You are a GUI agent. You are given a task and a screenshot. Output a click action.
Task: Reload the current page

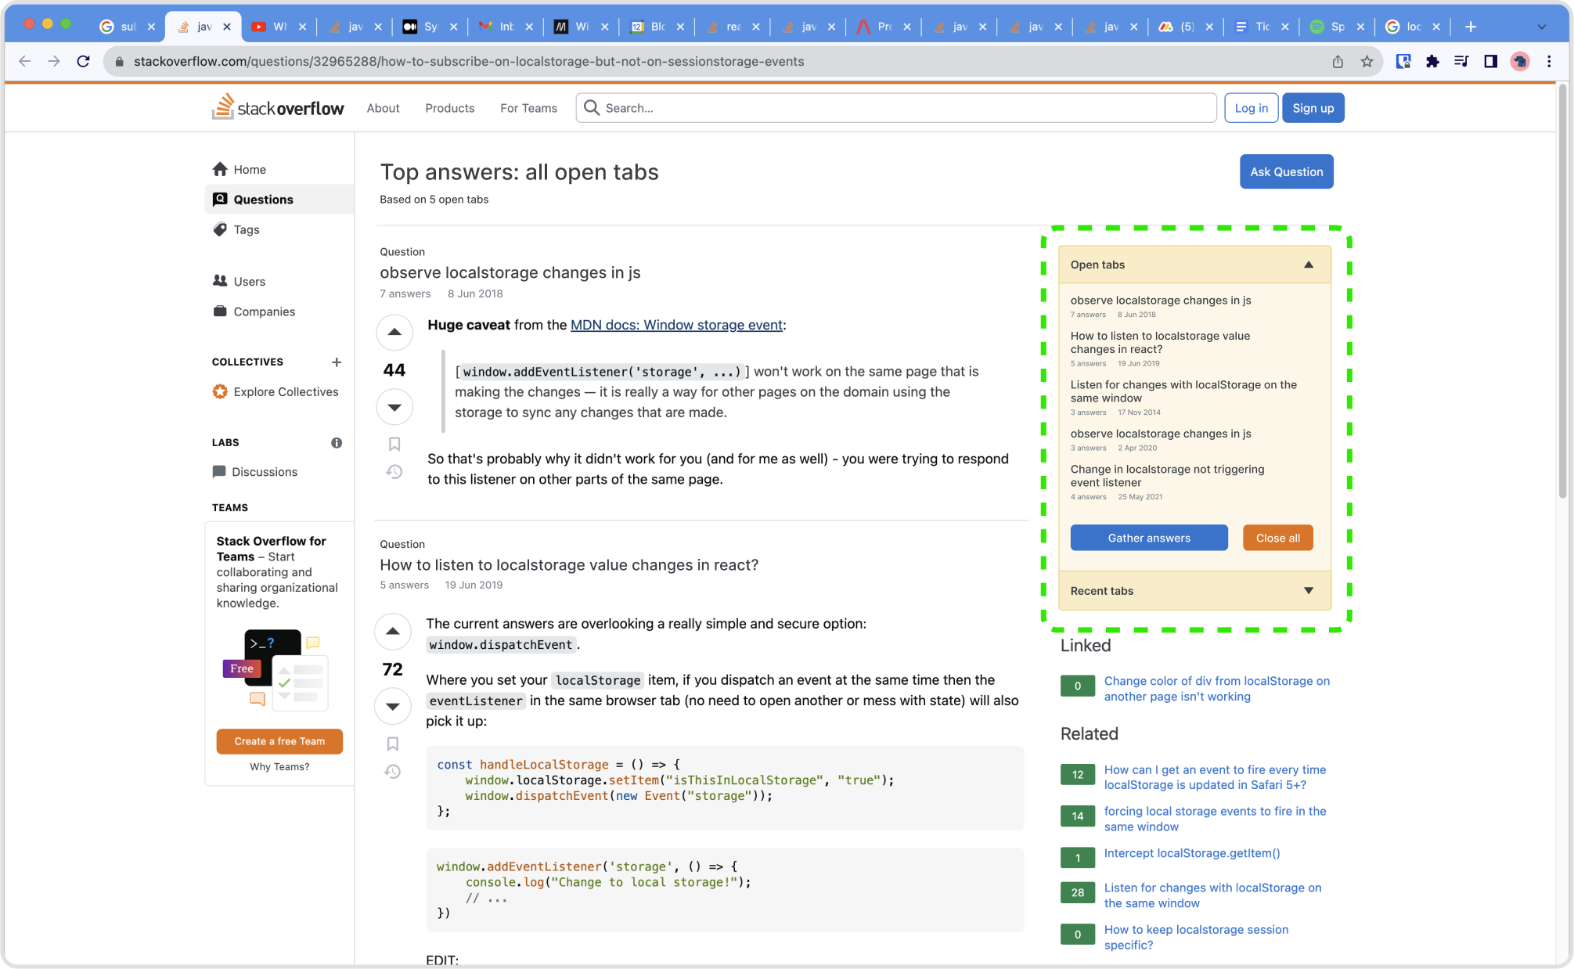[83, 61]
